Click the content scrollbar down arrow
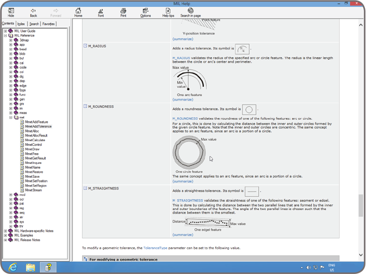Viewport: 366px width, 274px height. pos(361,255)
